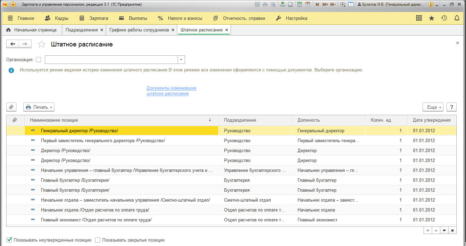The image size is (466, 246).
Task: Select row Первый заместитель генерального директора /Руководство/
Action: [x=231, y=140]
